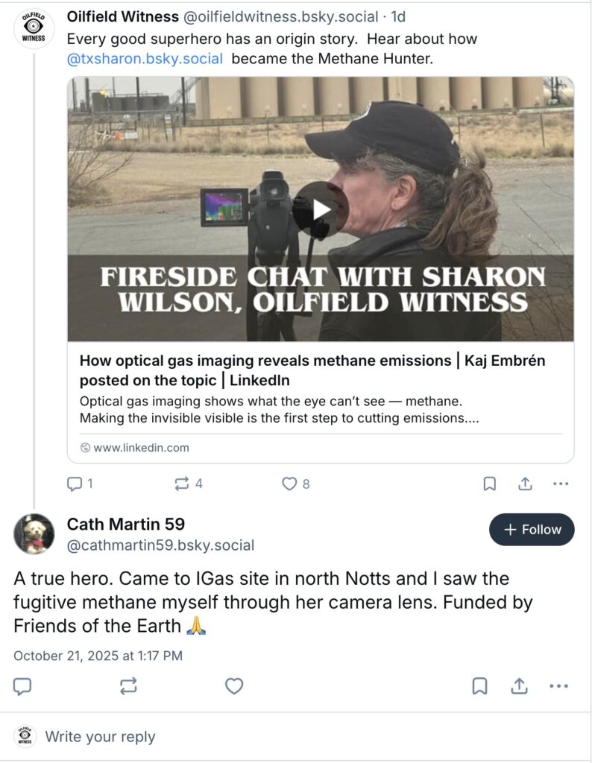Like the Oilfield Witness post
592x763 pixels.
coord(289,484)
